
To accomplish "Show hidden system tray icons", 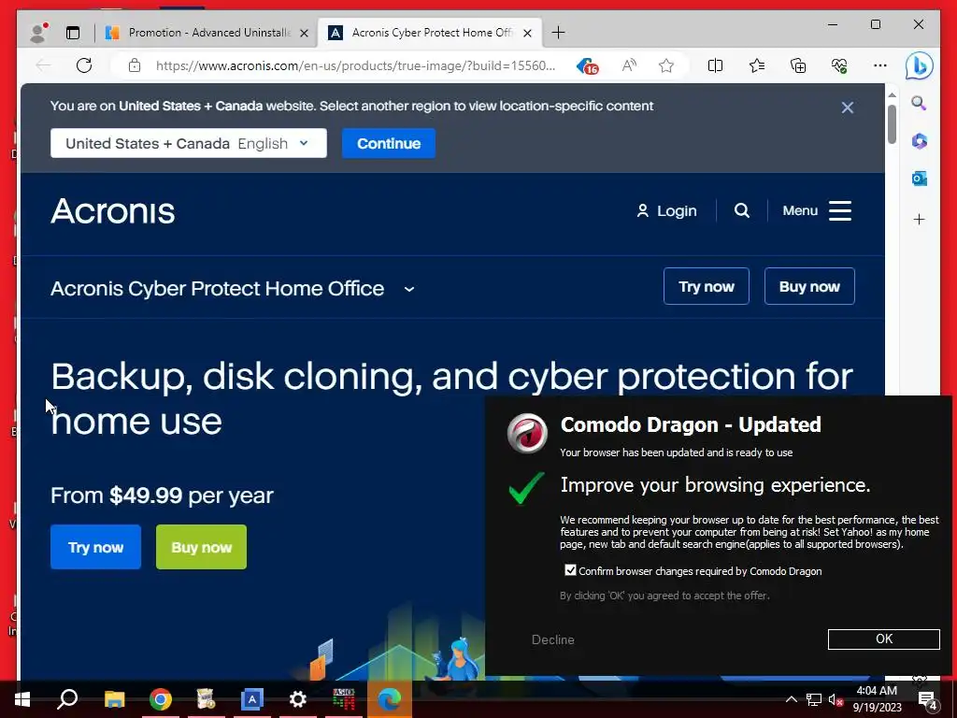I will tap(791, 699).
